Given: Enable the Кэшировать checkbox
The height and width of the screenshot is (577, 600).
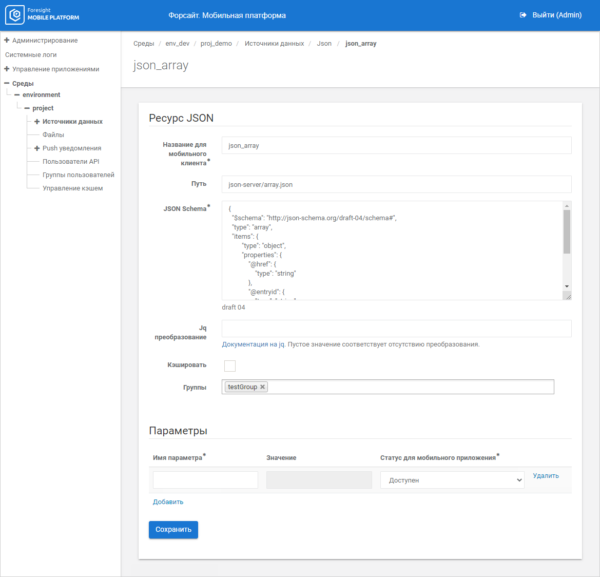Looking at the screenshot, I should click(230, 366).
